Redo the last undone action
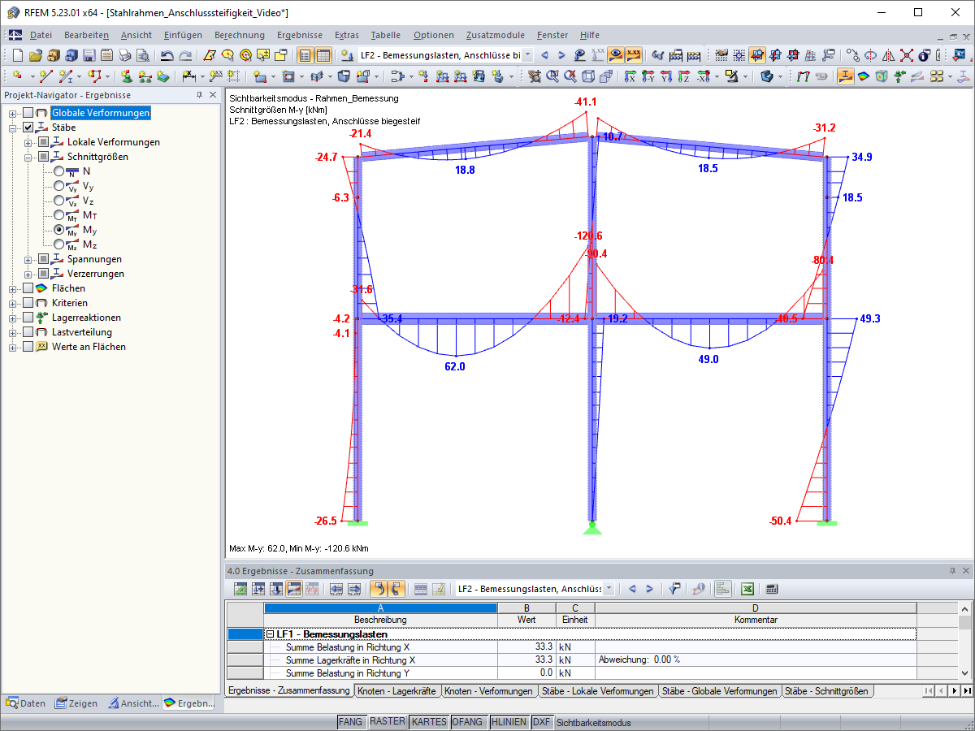Viewport: 975px width, 731px height. click(x=185, y=55)
